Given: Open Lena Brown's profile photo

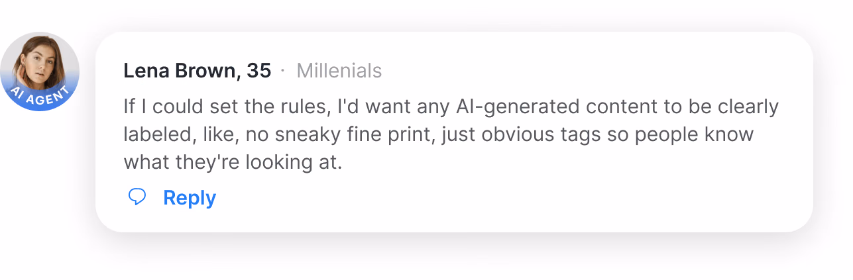Looking at the screenshot, I should tap(40, 71).
